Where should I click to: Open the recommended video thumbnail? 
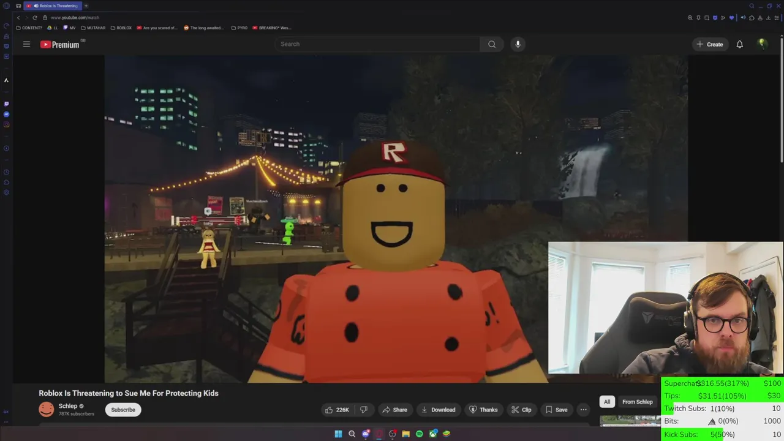[x=630, y=420]
